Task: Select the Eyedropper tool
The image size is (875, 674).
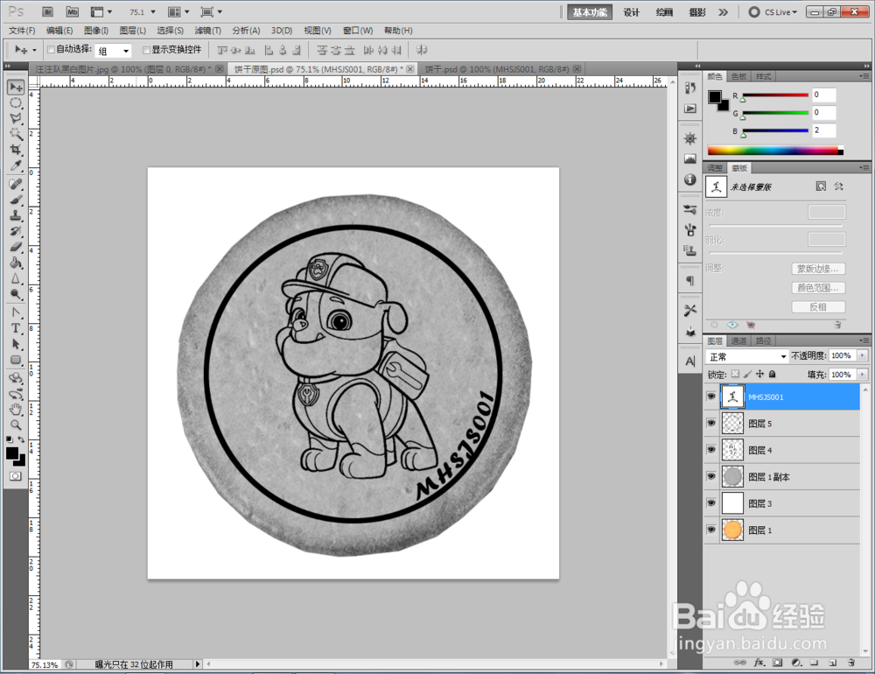Action: pyautogui.click(x=16, y=165)
